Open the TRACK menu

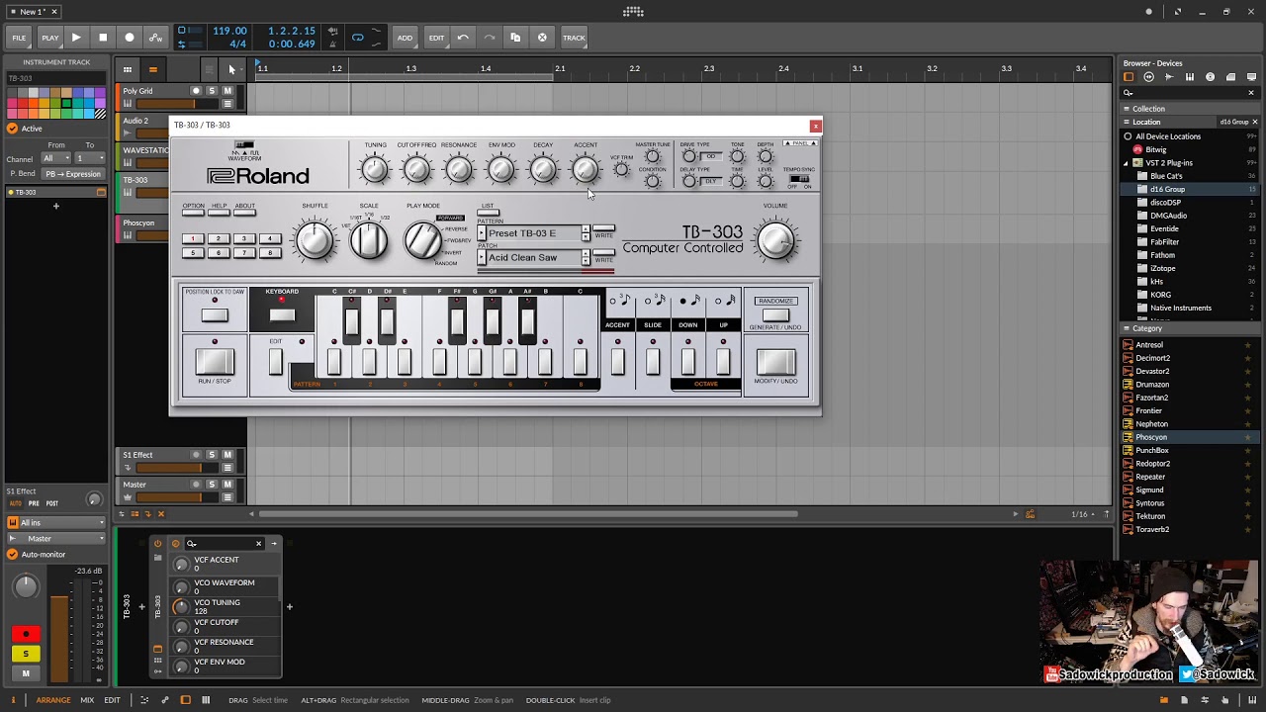[x=574, y=38]
